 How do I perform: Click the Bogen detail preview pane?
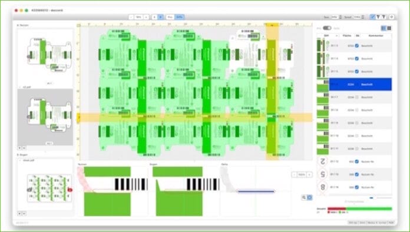point(184,191)
